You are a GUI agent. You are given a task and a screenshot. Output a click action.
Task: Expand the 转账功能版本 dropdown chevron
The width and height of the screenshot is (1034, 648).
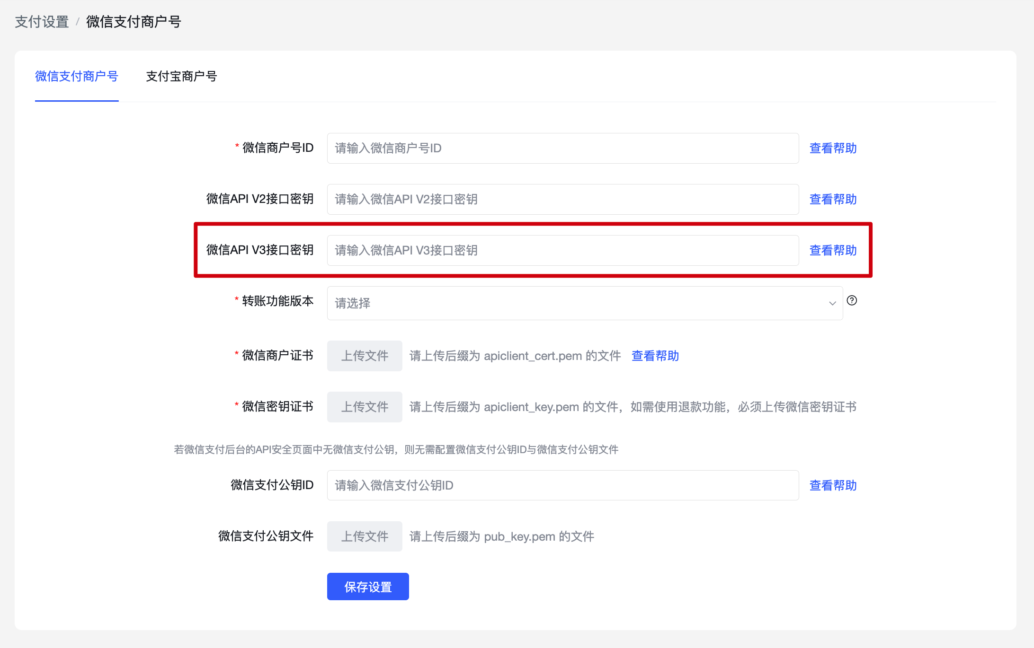(x=832, y=303)
